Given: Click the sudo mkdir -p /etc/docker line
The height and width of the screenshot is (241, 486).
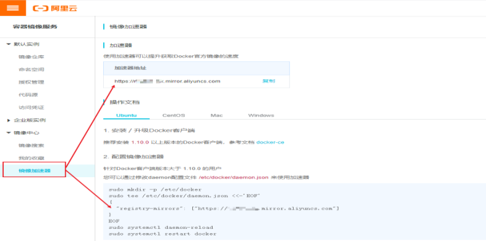Looking at the screenshot, I should tap(155, 189).
